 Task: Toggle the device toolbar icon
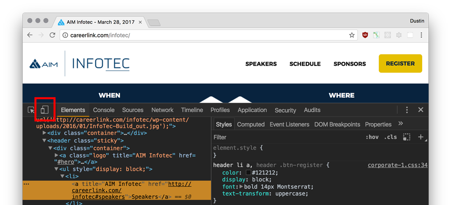44,109
